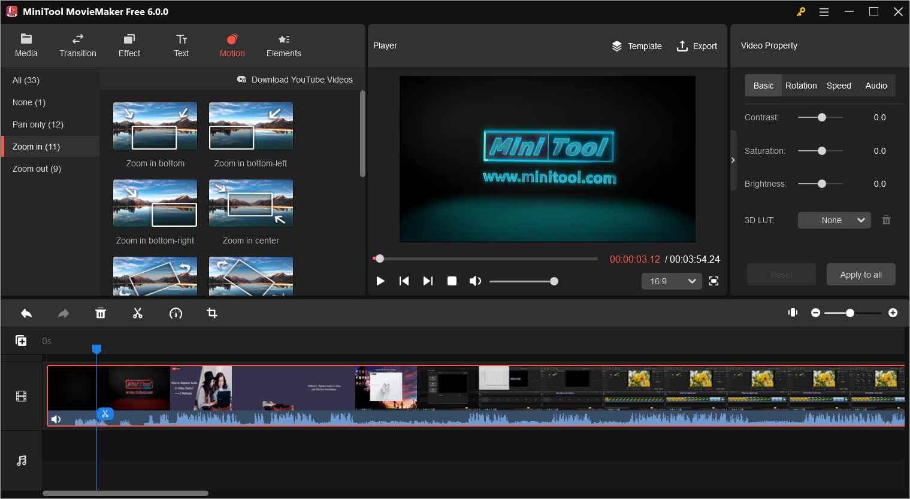Jump to previous frame
The width and height of the screenshot is (910, 499).
coord(404,281)
